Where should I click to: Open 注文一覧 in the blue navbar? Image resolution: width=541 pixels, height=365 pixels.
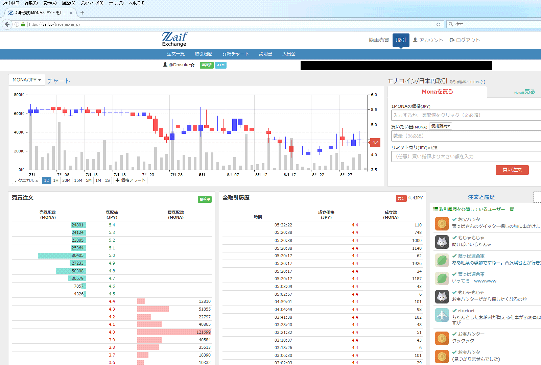click(176, 54)
